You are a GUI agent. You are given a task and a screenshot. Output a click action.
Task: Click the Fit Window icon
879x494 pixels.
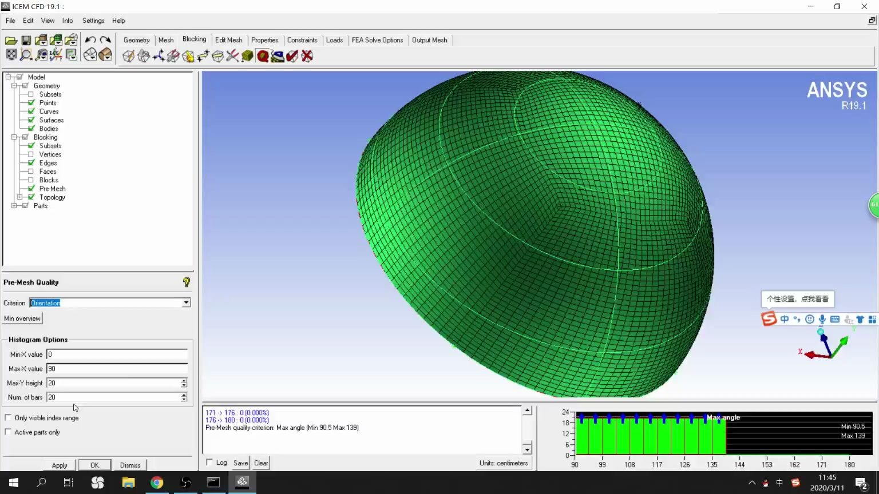click(x=11, y=55)
